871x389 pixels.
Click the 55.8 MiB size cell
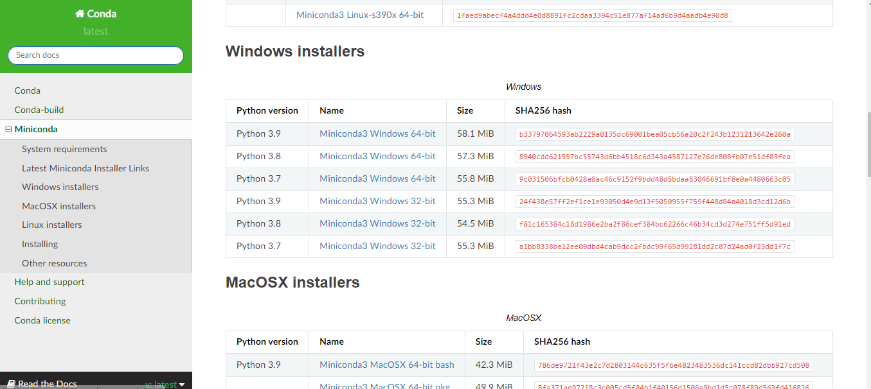coord(476,178)
